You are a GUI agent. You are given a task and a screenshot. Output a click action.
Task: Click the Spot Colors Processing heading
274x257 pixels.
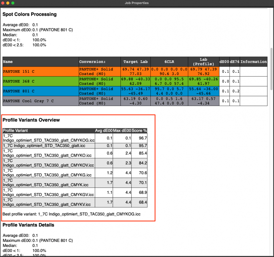29,14
